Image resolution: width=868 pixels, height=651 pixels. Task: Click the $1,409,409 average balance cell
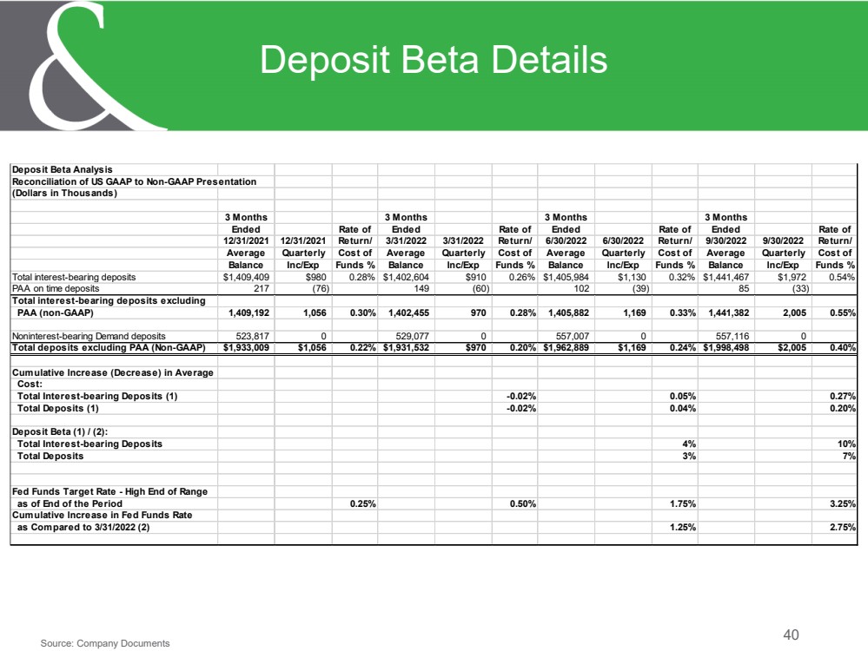(x=246, y=277)
